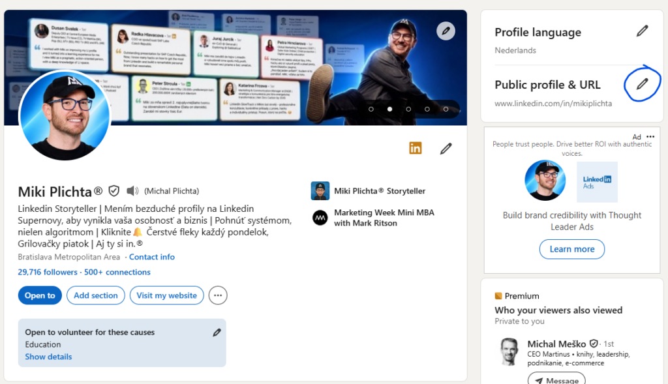Viewport: 668px width, 384px height.
Task: Click 'Build brand credibility' ad text
Action: pos(571,221)
